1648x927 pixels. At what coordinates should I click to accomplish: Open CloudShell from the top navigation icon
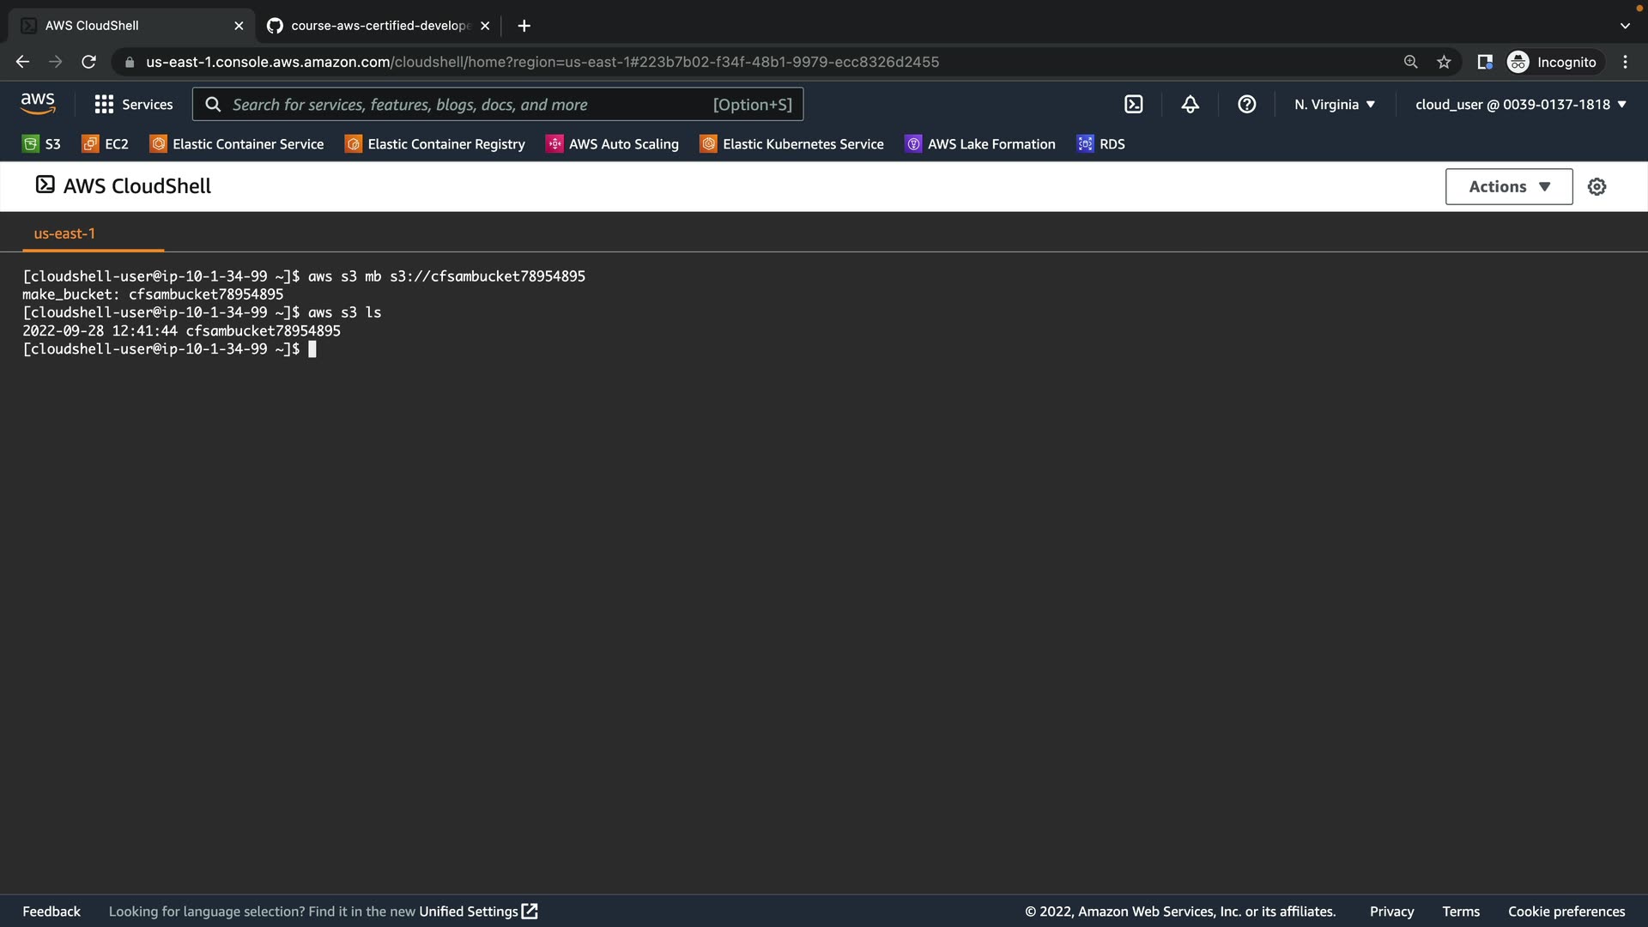click(1133, 105)
